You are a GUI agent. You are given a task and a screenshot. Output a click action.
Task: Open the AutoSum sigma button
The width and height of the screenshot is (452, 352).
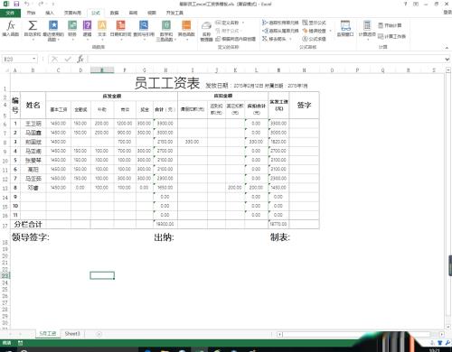pos(33,30)
